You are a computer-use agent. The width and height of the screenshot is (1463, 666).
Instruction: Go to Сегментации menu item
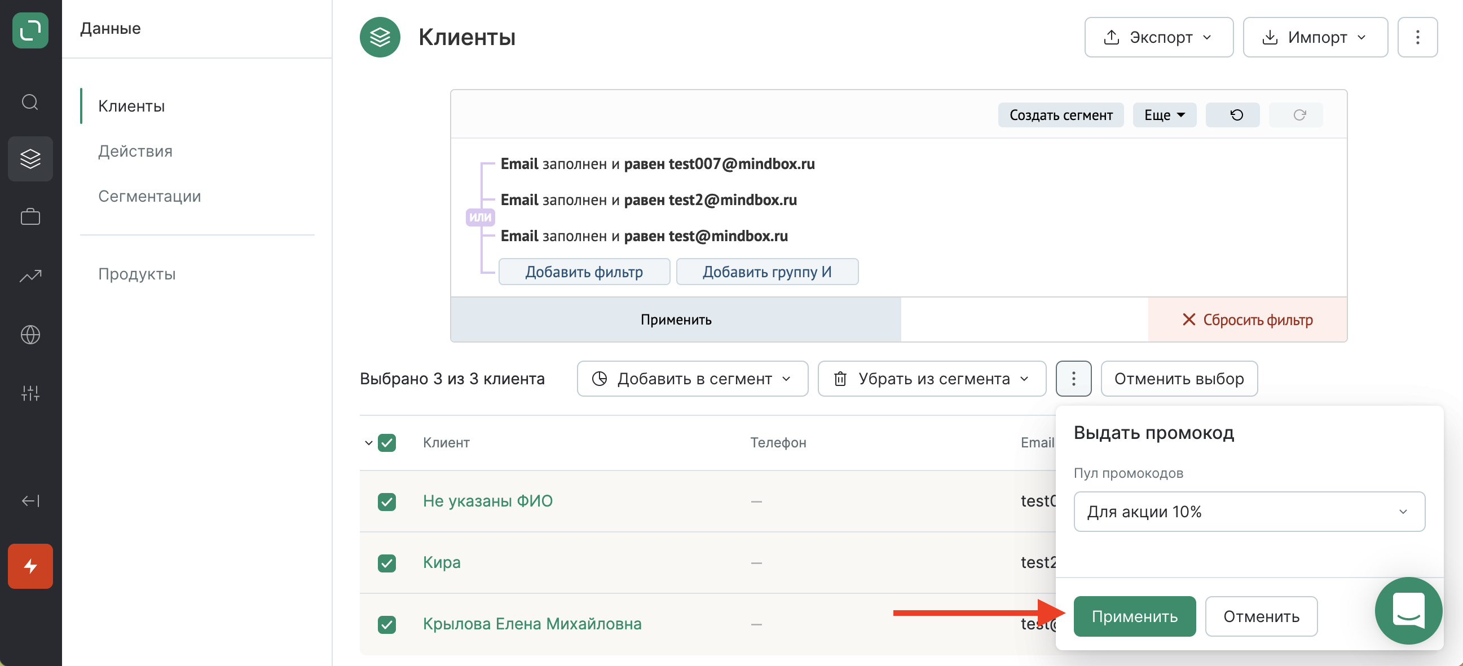tap(149, 196)
